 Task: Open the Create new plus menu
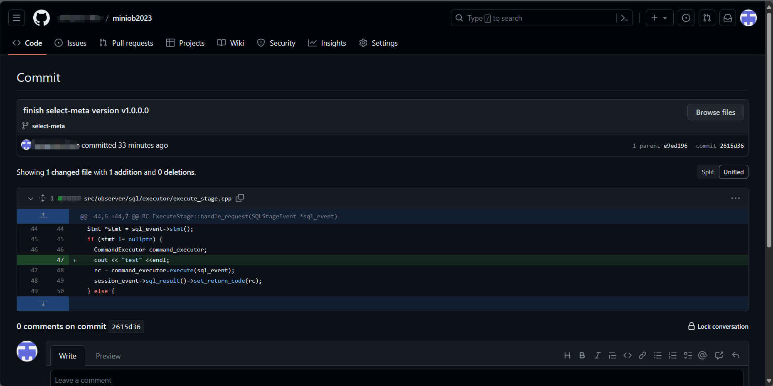pyautogui.click(x=660, y=18)
